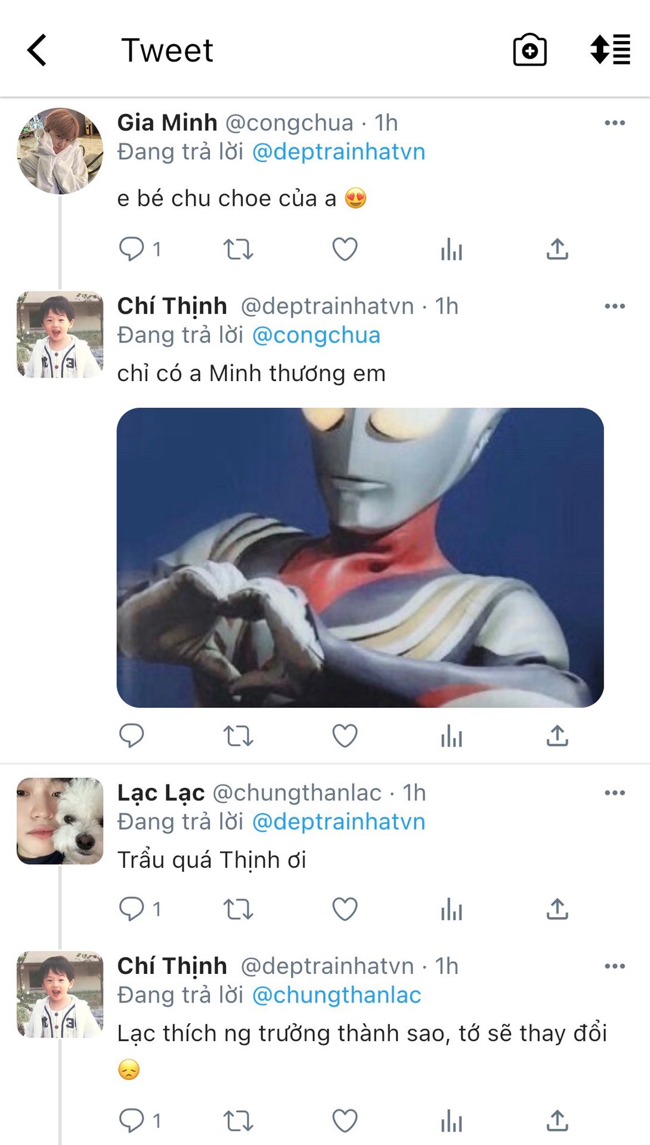Open the @deptrainhatvn mention in Gia Minh's tweet
Screen dimensions: 650x1145
point(339,152)
